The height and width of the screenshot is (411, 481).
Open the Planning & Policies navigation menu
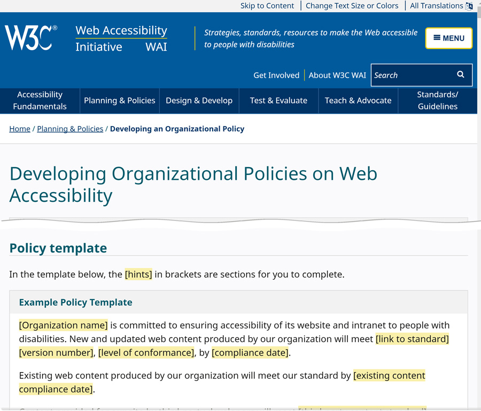pos(120,100)
